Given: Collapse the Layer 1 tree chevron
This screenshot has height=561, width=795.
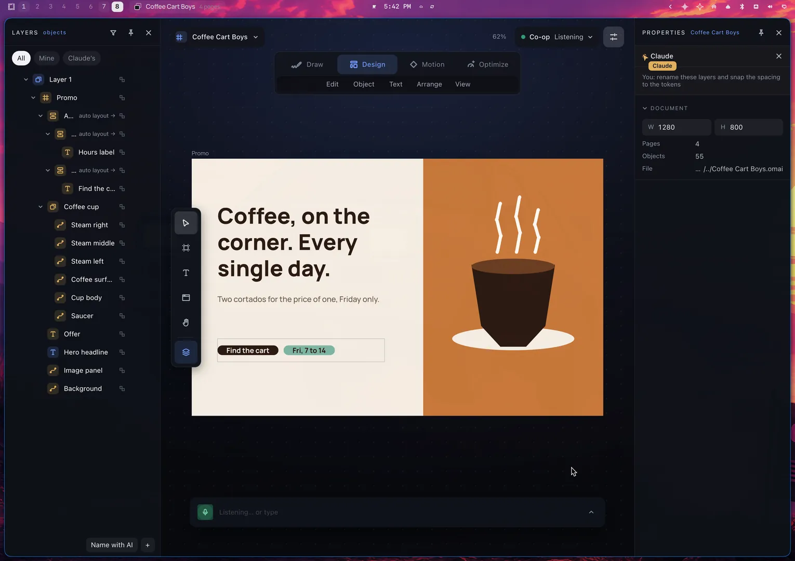Looking at the screenshot, I should [x=26, y=79].
